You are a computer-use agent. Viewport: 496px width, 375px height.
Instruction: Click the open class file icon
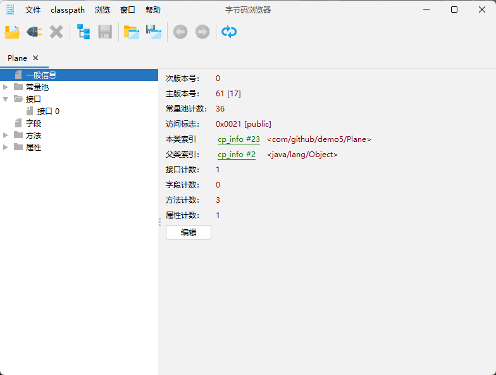pyautogui.click(x=12, y=32)
